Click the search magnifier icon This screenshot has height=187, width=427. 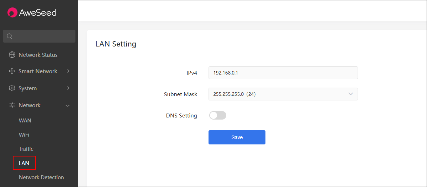[x=10, y=36]
